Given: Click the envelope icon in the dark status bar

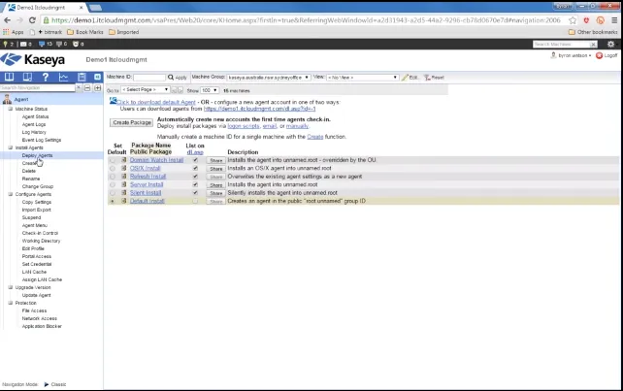Looking at the screenshot, I should (23, 44).
